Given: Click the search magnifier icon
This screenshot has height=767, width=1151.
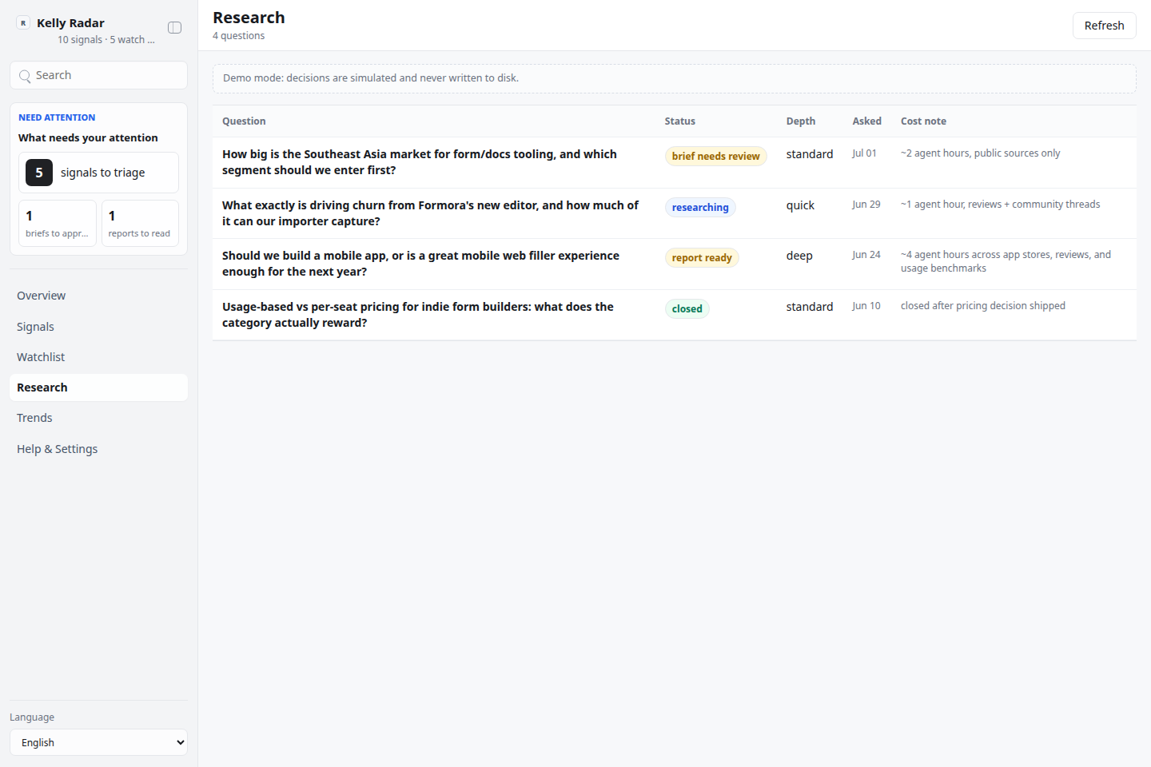Looking at the screenshot, I should coord(25,76).
